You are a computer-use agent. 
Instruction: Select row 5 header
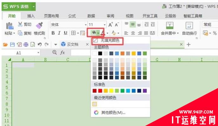(7, 87)
